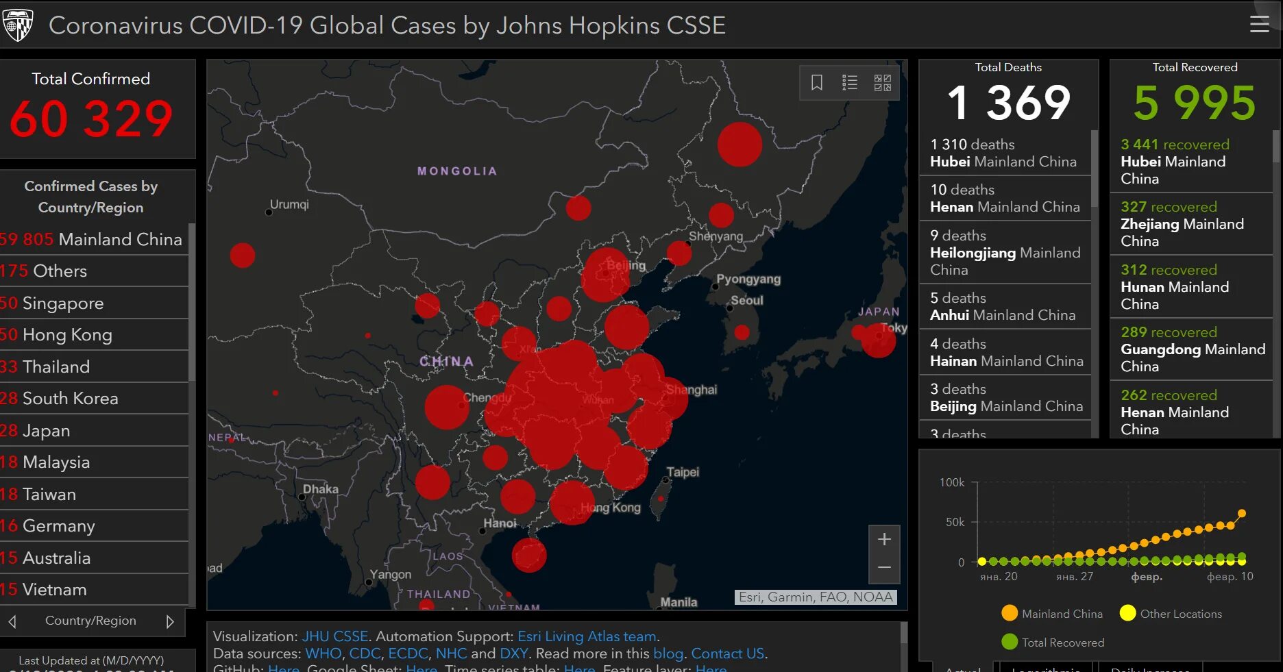Open the CDC data source link
The image size is (1283, 672).
coord(365,654)
